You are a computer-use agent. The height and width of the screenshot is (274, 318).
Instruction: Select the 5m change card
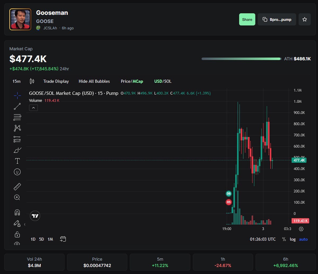tap(160, 262)
